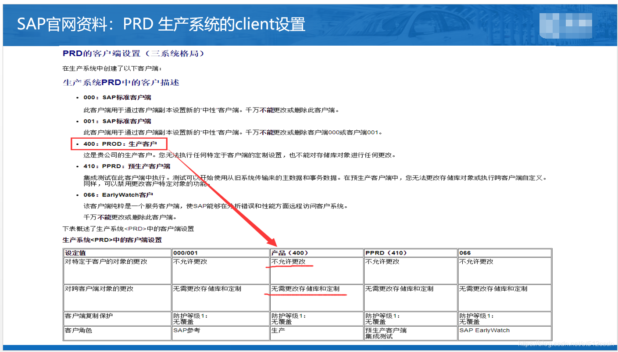This screenshot has height=352, width=618.
Task: Click the table header '066'
Action: click(x=465, y=253)
